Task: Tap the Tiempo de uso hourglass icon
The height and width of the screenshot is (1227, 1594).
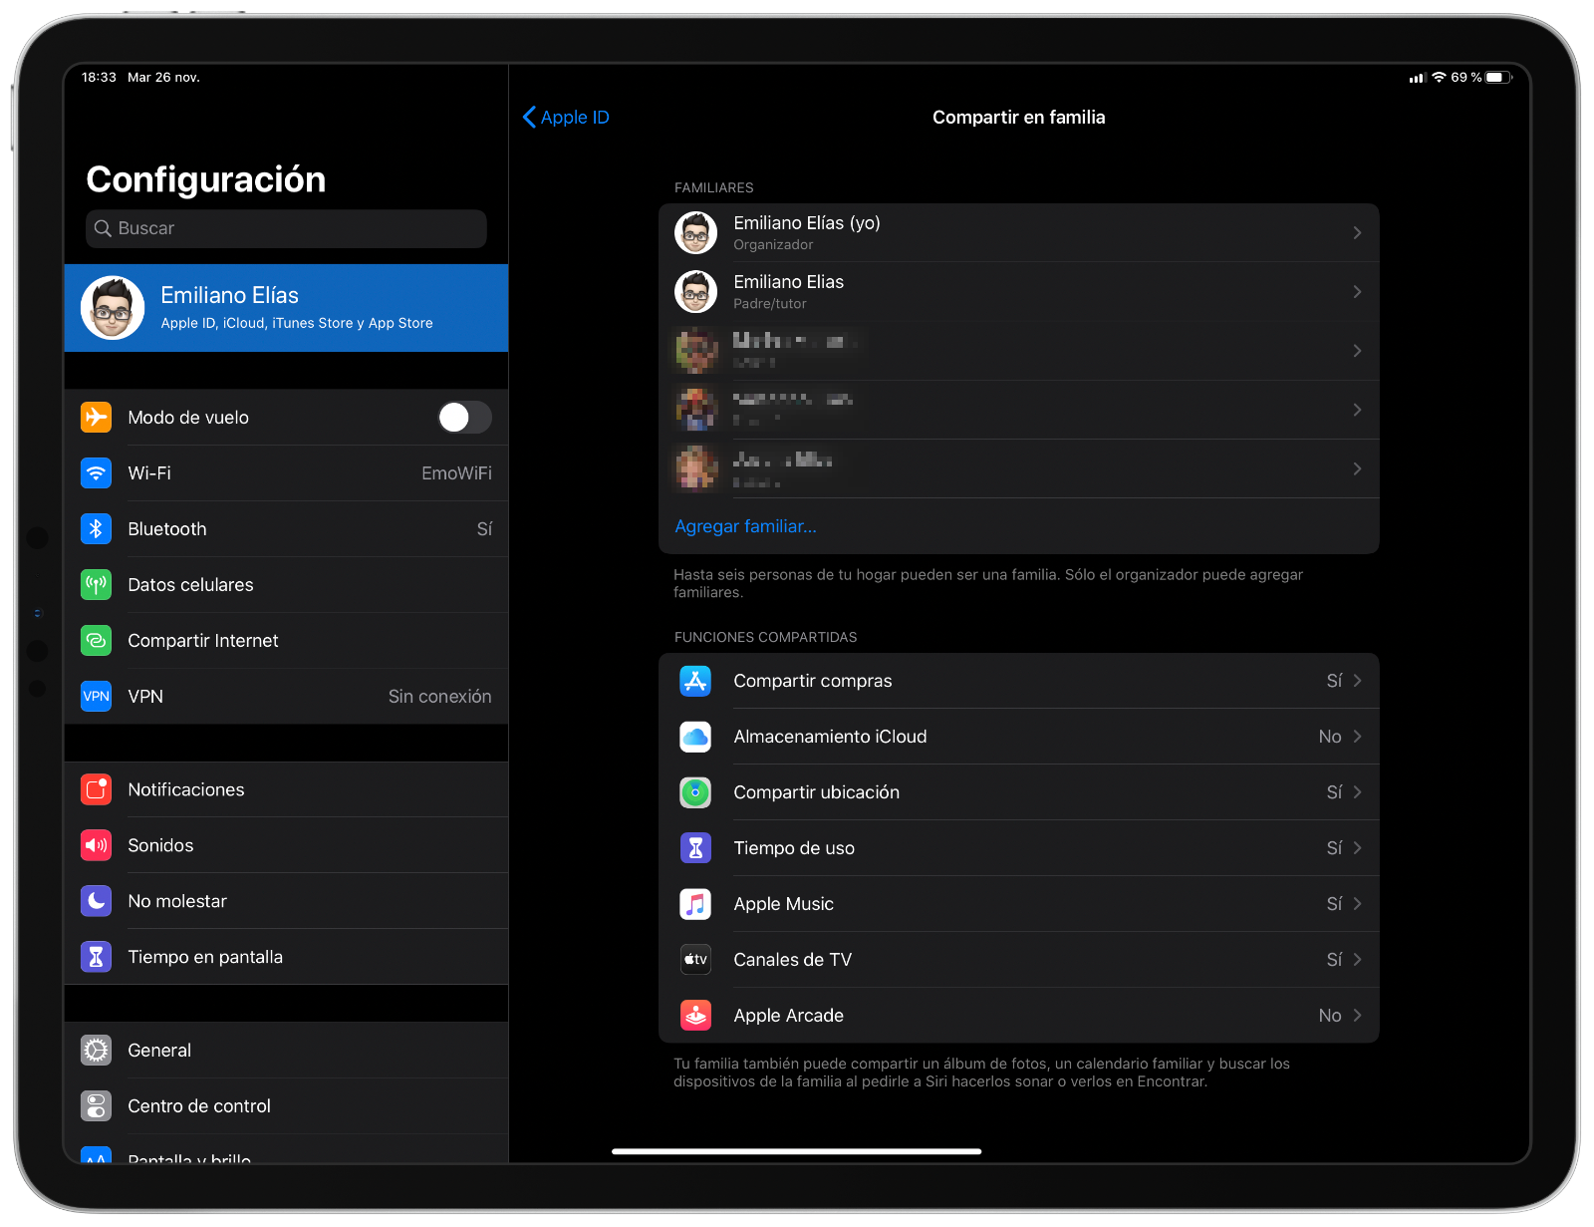Action: click(695, 848)
